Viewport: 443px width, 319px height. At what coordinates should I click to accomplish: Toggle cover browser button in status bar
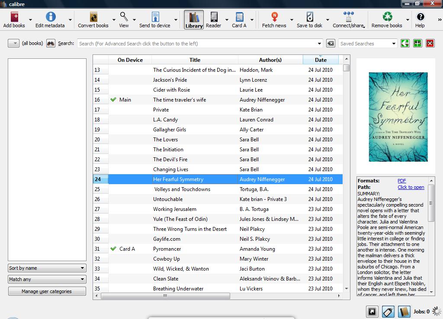click(x=372, y=312)
